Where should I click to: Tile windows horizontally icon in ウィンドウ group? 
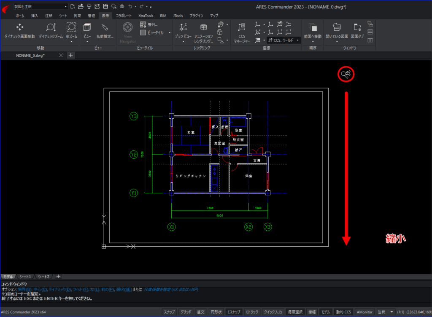370,32
